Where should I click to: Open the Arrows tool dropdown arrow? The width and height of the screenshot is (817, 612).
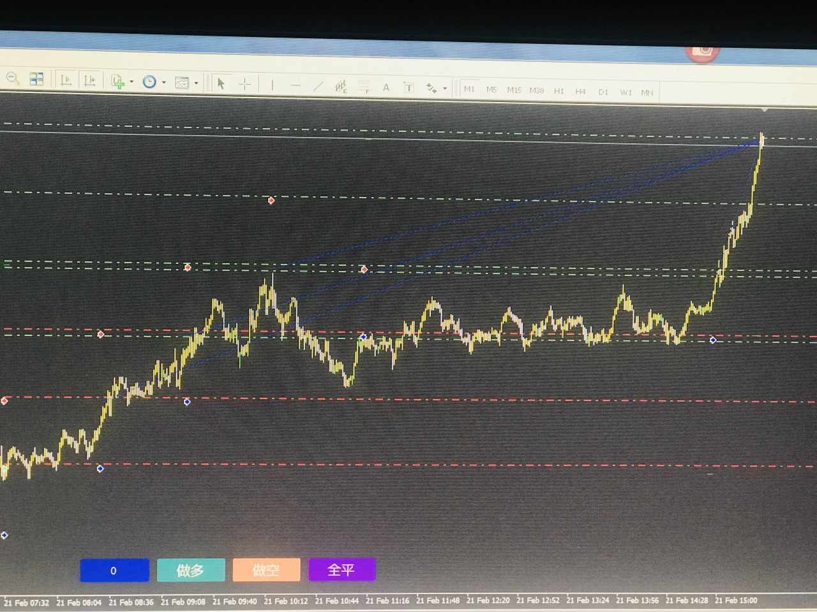point(445,89)
